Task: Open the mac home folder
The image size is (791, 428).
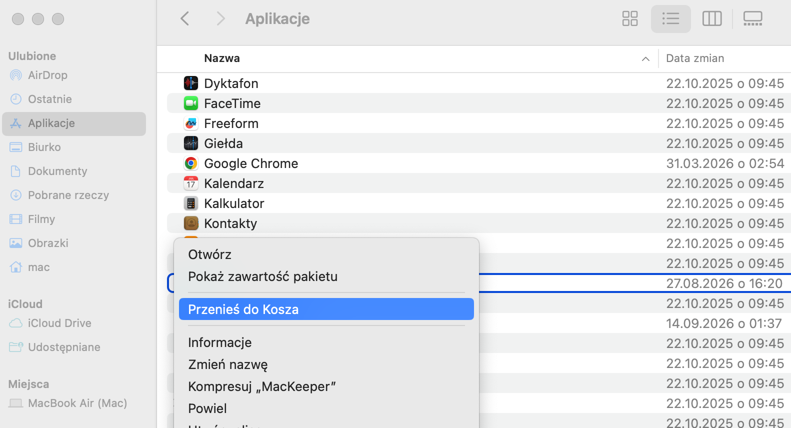Action: click(x=74, y=267)
